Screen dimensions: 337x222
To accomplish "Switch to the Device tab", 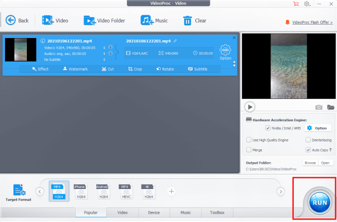I will [x=154, y=212].
